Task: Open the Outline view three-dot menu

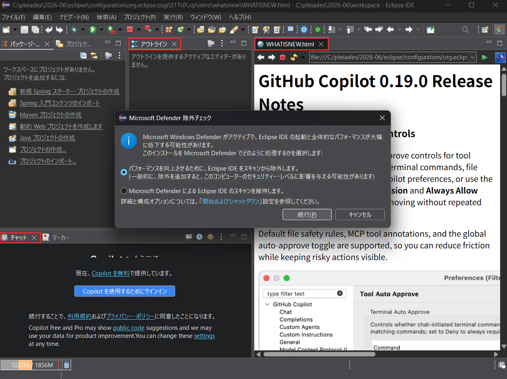Action: 222,44
